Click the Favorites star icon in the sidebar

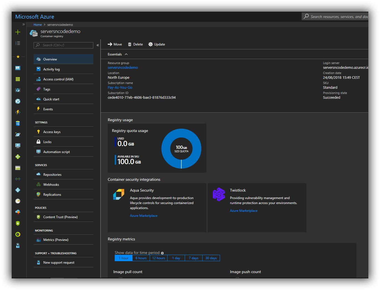(18, 57)
